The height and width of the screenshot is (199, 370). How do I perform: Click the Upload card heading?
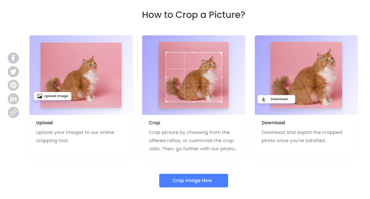point(44,123)
